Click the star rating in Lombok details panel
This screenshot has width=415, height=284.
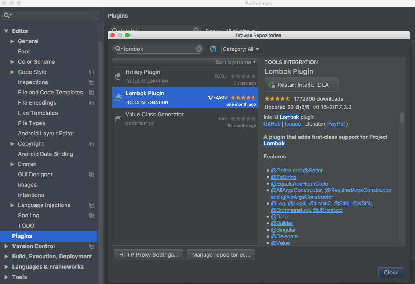pos(277,99)
